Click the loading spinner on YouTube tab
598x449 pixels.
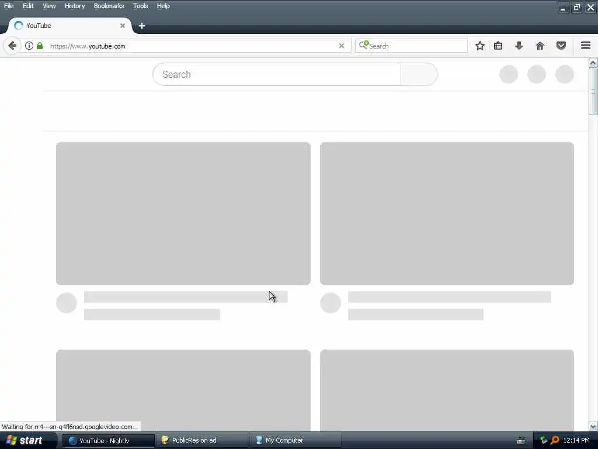(18, 26)
